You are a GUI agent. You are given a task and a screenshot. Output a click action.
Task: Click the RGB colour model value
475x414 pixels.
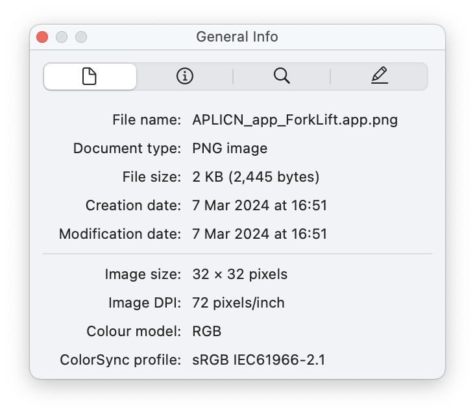[207, 332]
